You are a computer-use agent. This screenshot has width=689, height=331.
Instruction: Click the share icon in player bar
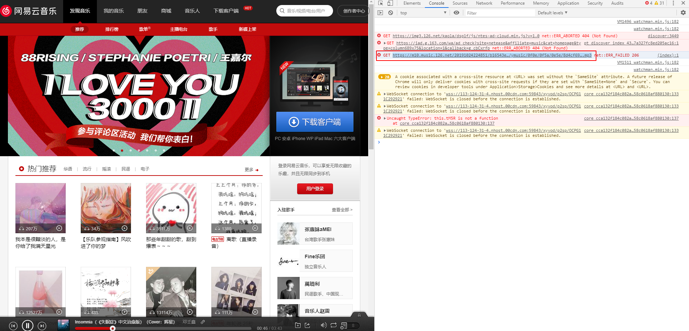point(308,325)
